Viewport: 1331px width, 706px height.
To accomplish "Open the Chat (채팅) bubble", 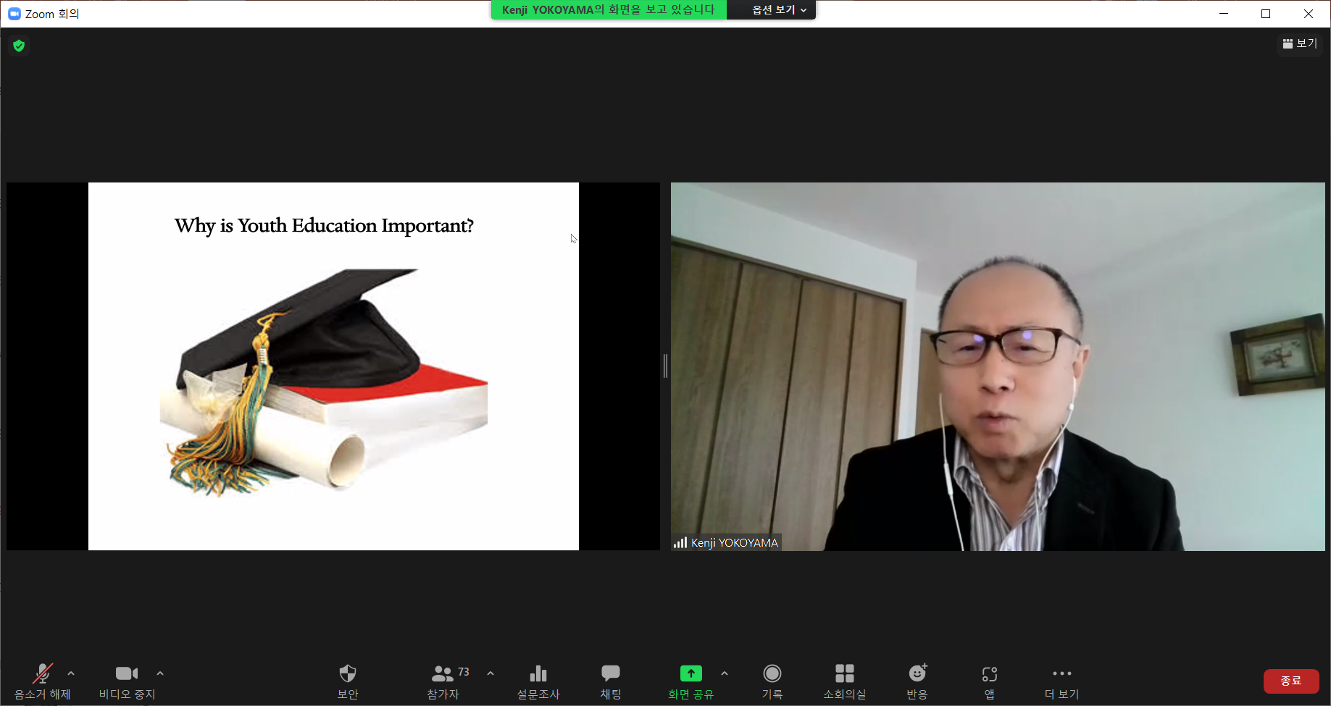I will [x=611, y=681].
